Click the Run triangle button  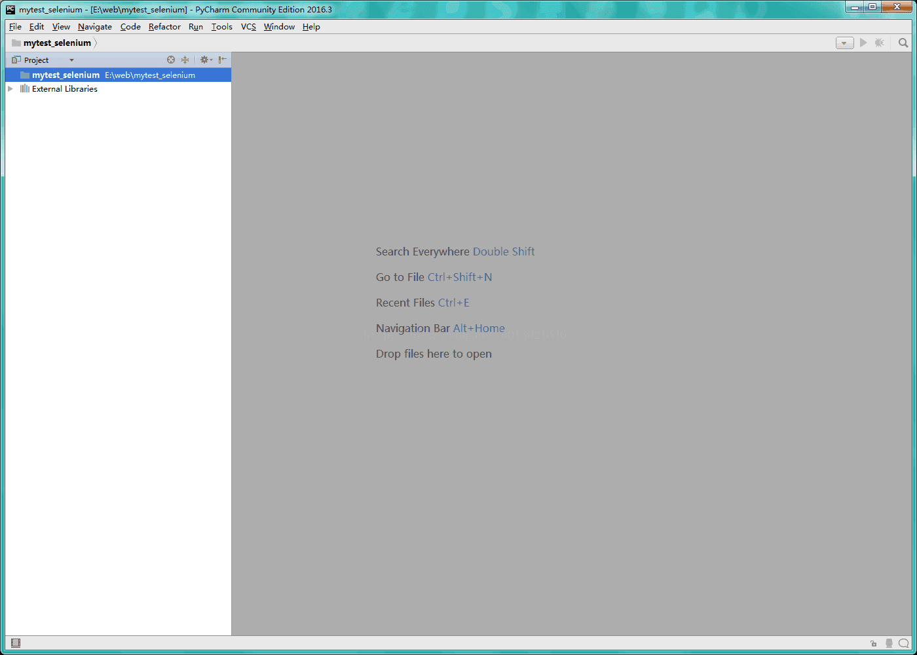click(863, 43)
